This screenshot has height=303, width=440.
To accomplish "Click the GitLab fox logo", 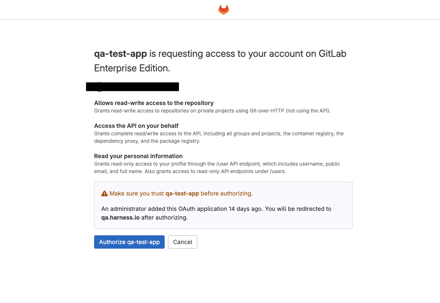I will [224, 10].
